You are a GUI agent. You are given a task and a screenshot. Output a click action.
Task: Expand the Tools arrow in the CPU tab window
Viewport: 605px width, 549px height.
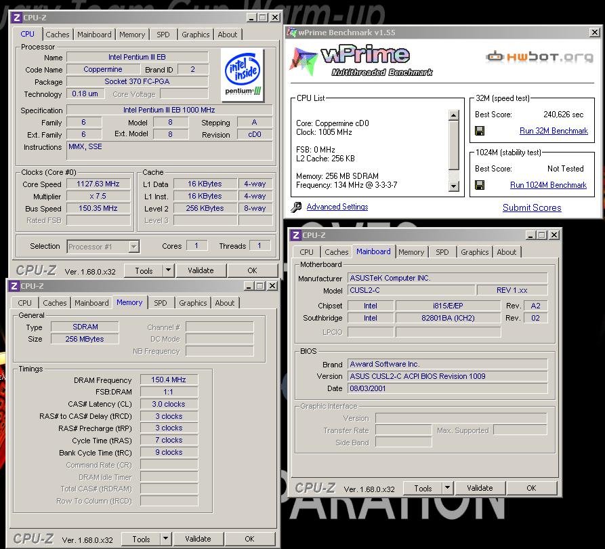tap(168, 270)
